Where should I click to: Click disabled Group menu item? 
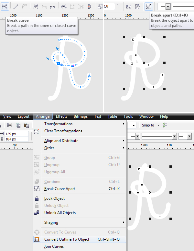click(x=80, y=158)
